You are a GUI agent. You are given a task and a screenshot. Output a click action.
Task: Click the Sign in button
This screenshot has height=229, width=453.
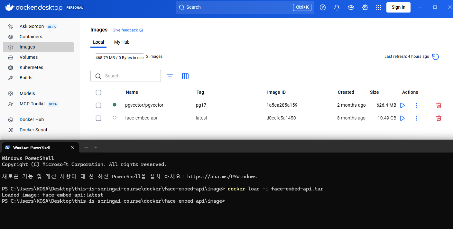click(x=398, y=7)
